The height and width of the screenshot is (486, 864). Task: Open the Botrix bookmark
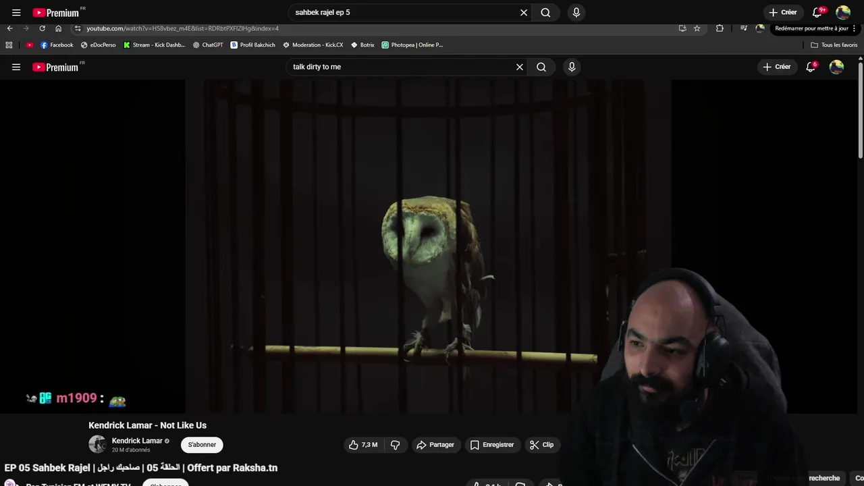362,45
